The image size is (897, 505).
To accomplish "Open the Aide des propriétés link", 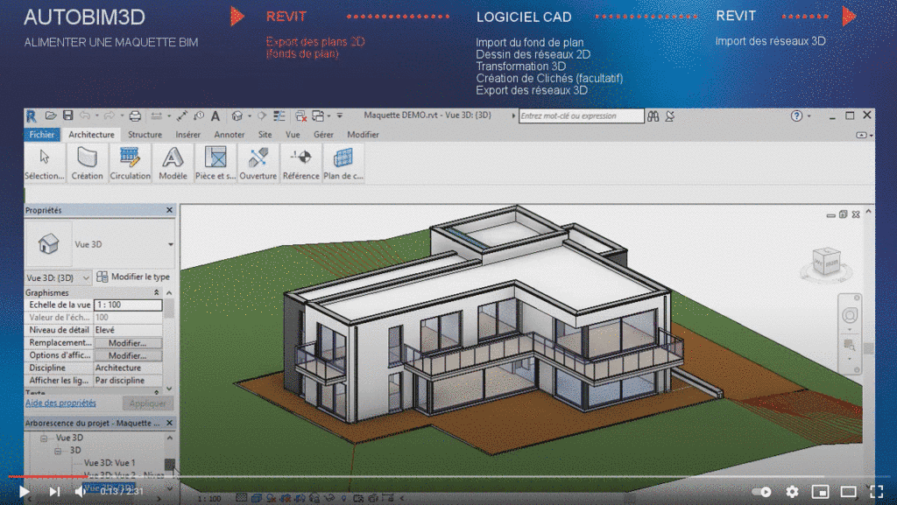I will [60, 403].
